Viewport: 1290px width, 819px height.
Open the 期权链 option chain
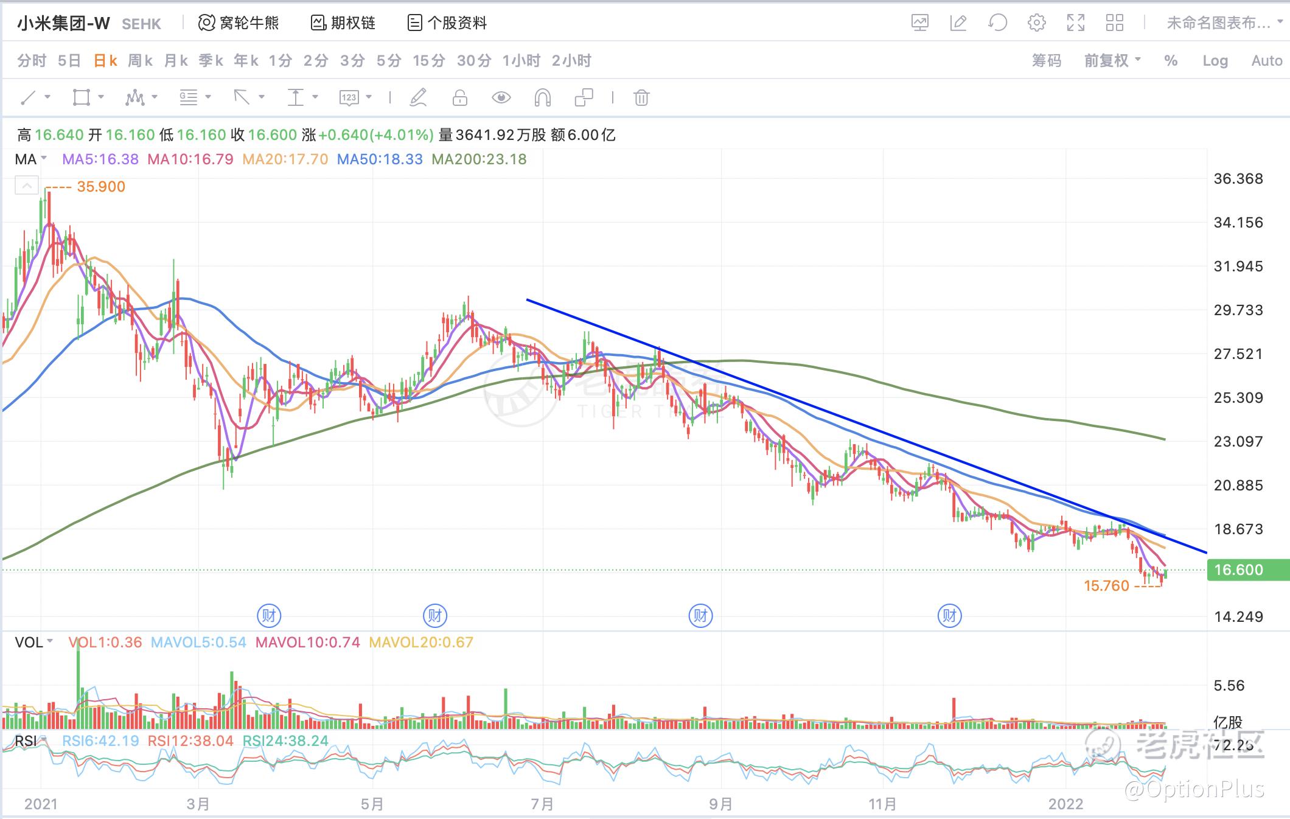point(343,23)
